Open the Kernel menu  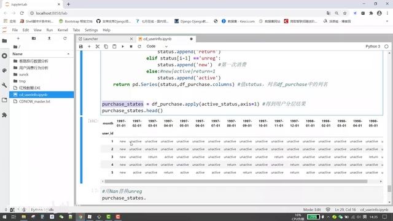pos(63,30)
